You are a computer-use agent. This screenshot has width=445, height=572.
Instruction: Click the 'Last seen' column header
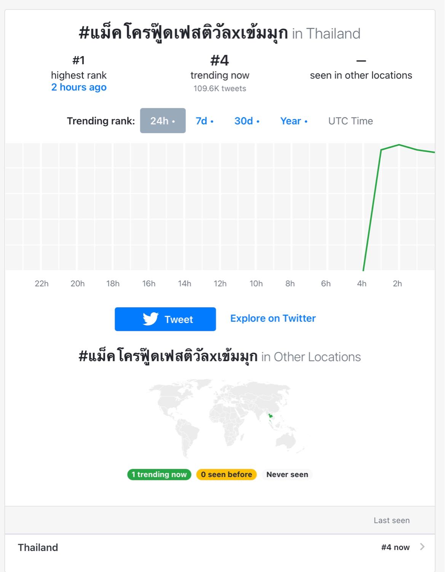[x=391, y=520]
